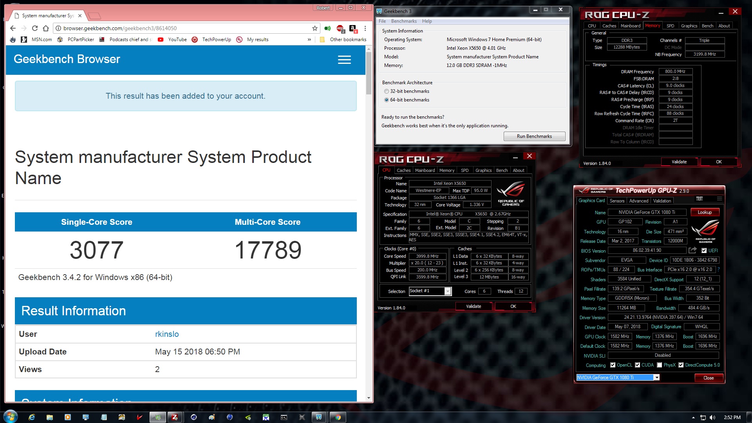Click OK in CPU-Z CPU window

(513, 306)
